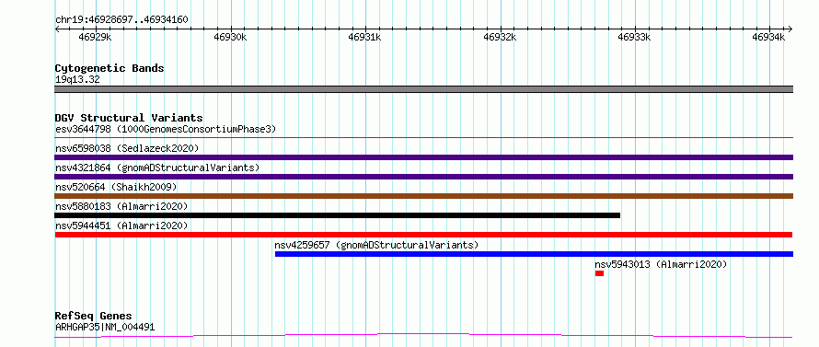Click the nsv4259657 blue variant bar
The width and height of the screenshot is (819, 347).
tap(534, 254)
